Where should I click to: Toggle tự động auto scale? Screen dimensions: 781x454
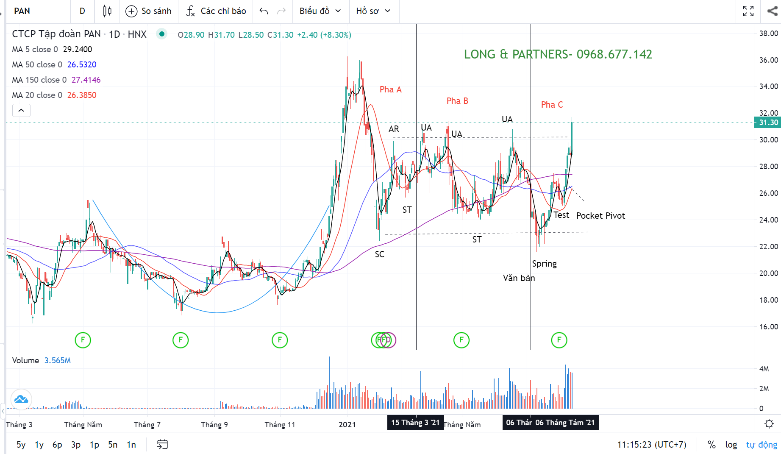(762, 444)
